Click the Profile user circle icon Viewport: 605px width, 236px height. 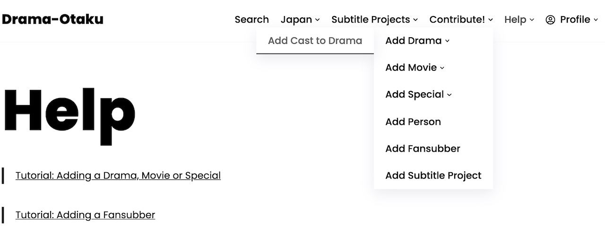coord(550,20)
